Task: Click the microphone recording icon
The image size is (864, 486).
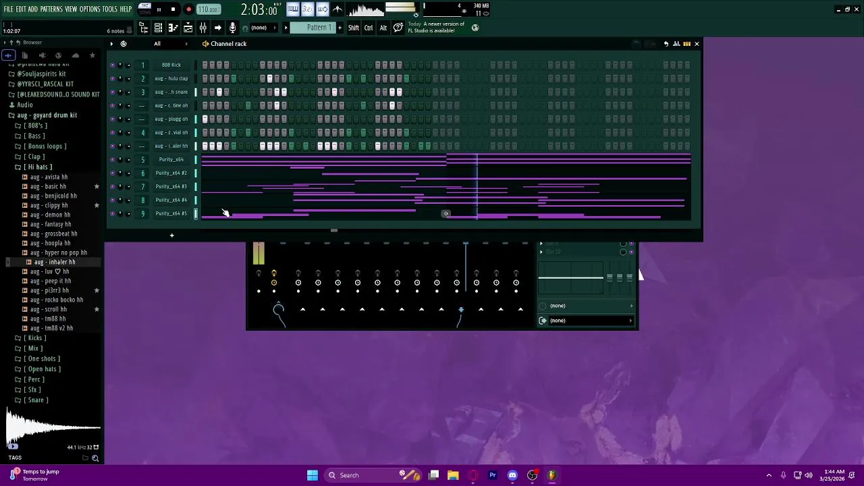Action: click(x=232, y=28)
